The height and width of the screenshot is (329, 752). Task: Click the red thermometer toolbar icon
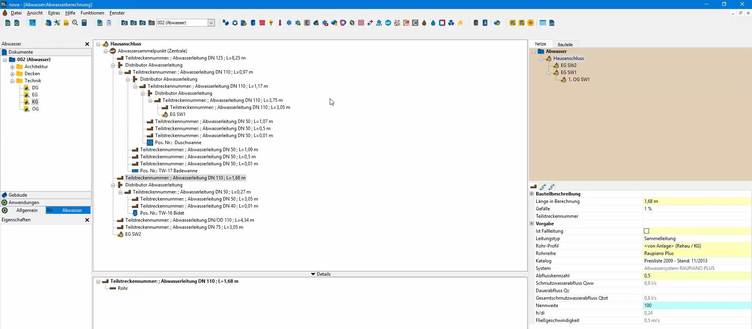tap(280, 23)
